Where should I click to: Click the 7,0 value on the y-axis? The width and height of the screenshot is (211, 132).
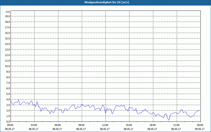(x=8, y=83)
